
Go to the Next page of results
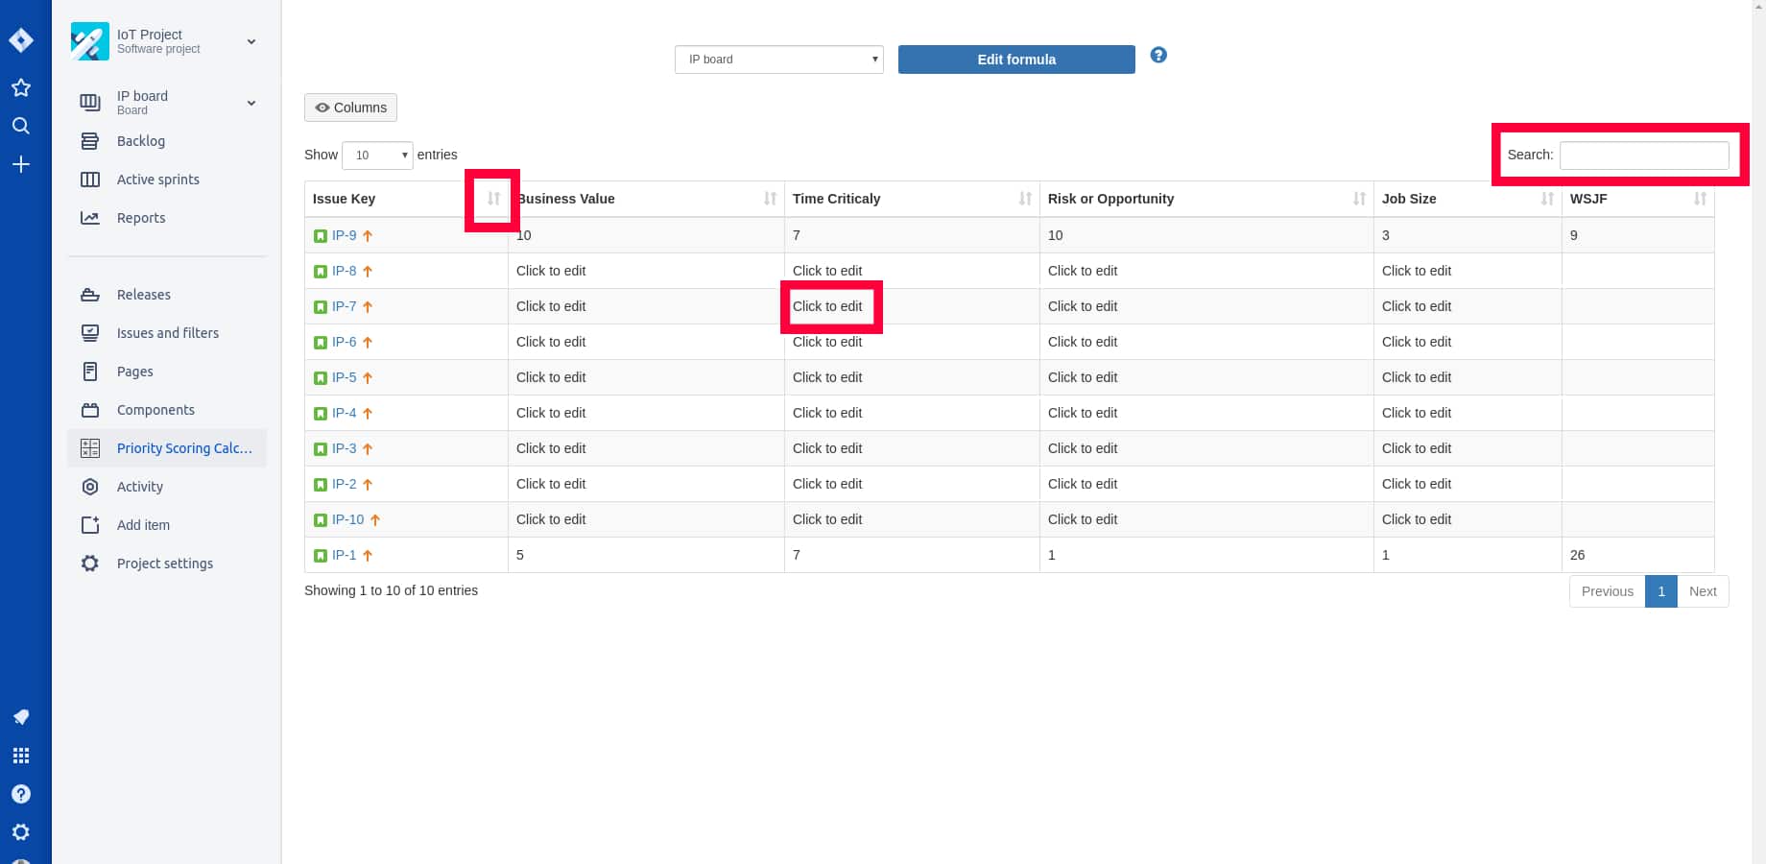pos(1703,591)
